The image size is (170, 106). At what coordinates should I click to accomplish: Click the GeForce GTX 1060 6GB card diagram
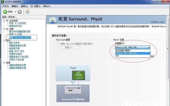click(73, 93)
